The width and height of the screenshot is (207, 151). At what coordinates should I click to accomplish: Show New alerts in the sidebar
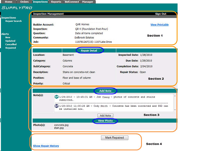point(8,38)
